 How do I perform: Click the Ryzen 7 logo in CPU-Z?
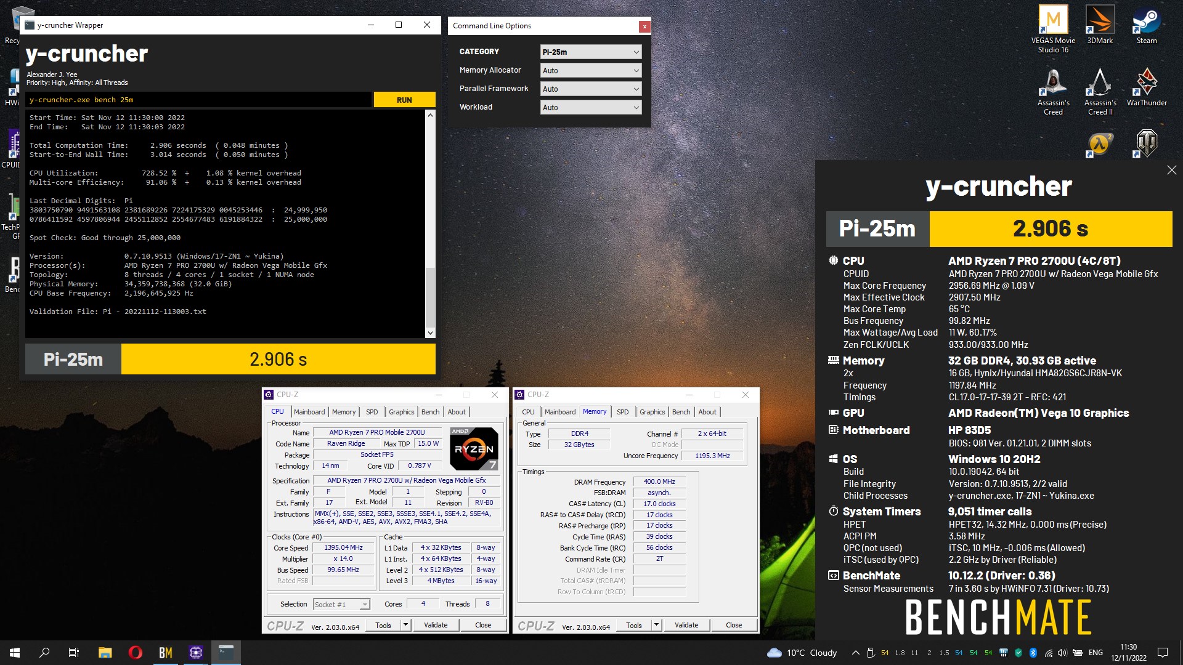pyautogui.click(x=474, y=448)
